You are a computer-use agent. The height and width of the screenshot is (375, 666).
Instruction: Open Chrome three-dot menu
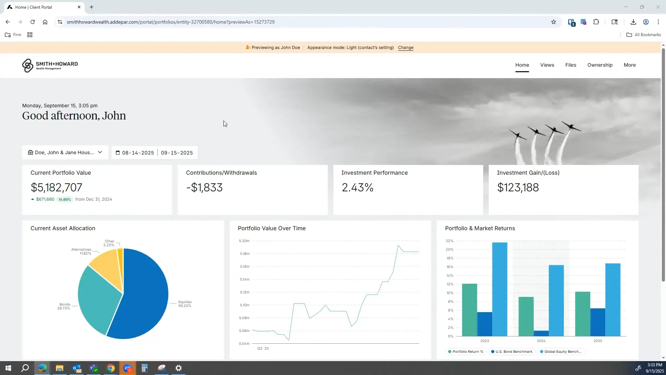(658, 22)
